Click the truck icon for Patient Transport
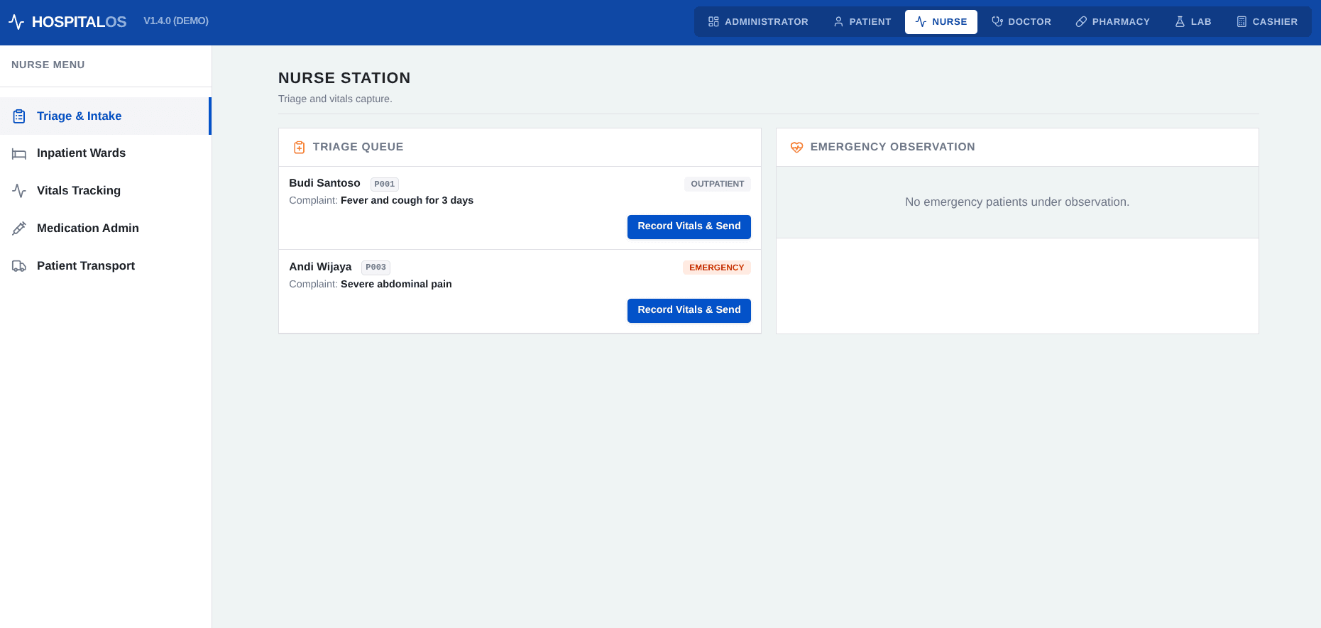This screenshot has height=628, width=1321. coord(19,266)
